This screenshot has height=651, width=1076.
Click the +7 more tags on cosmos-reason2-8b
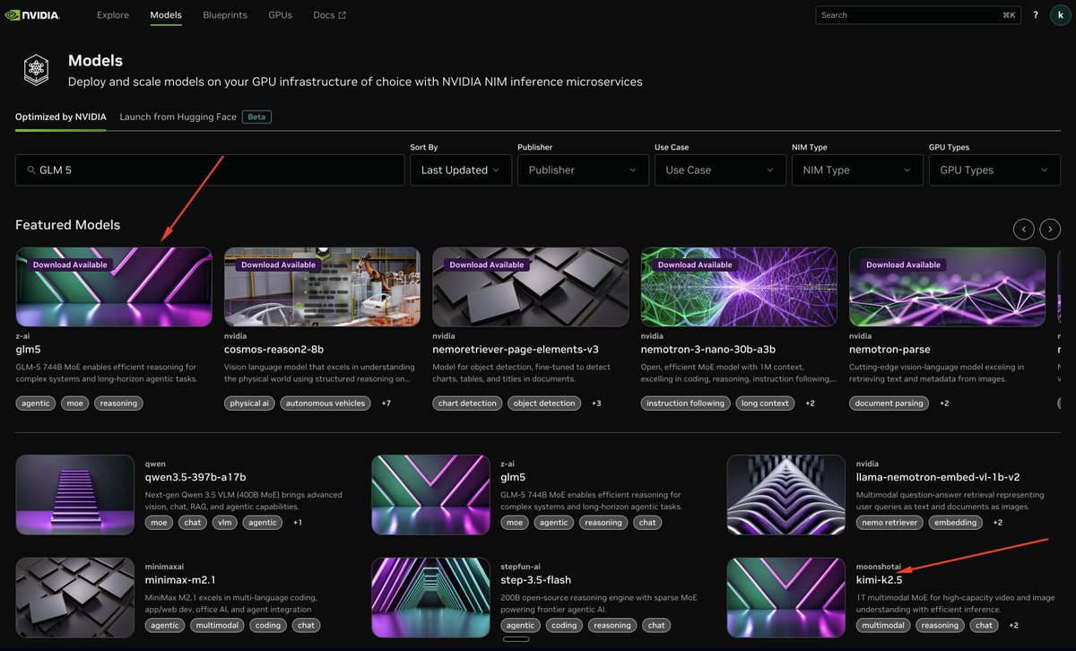point(386,404)
